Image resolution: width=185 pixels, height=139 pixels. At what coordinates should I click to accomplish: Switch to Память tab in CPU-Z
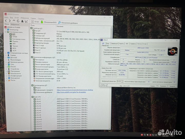pyautogui.click(x=121, y=44)
